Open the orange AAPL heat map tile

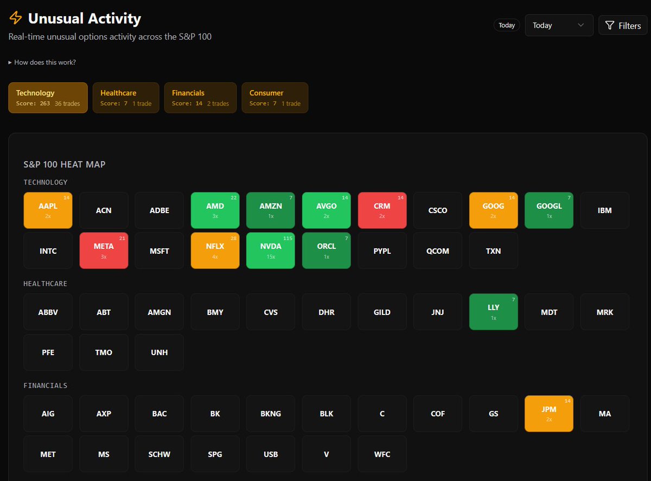[48, 210]
